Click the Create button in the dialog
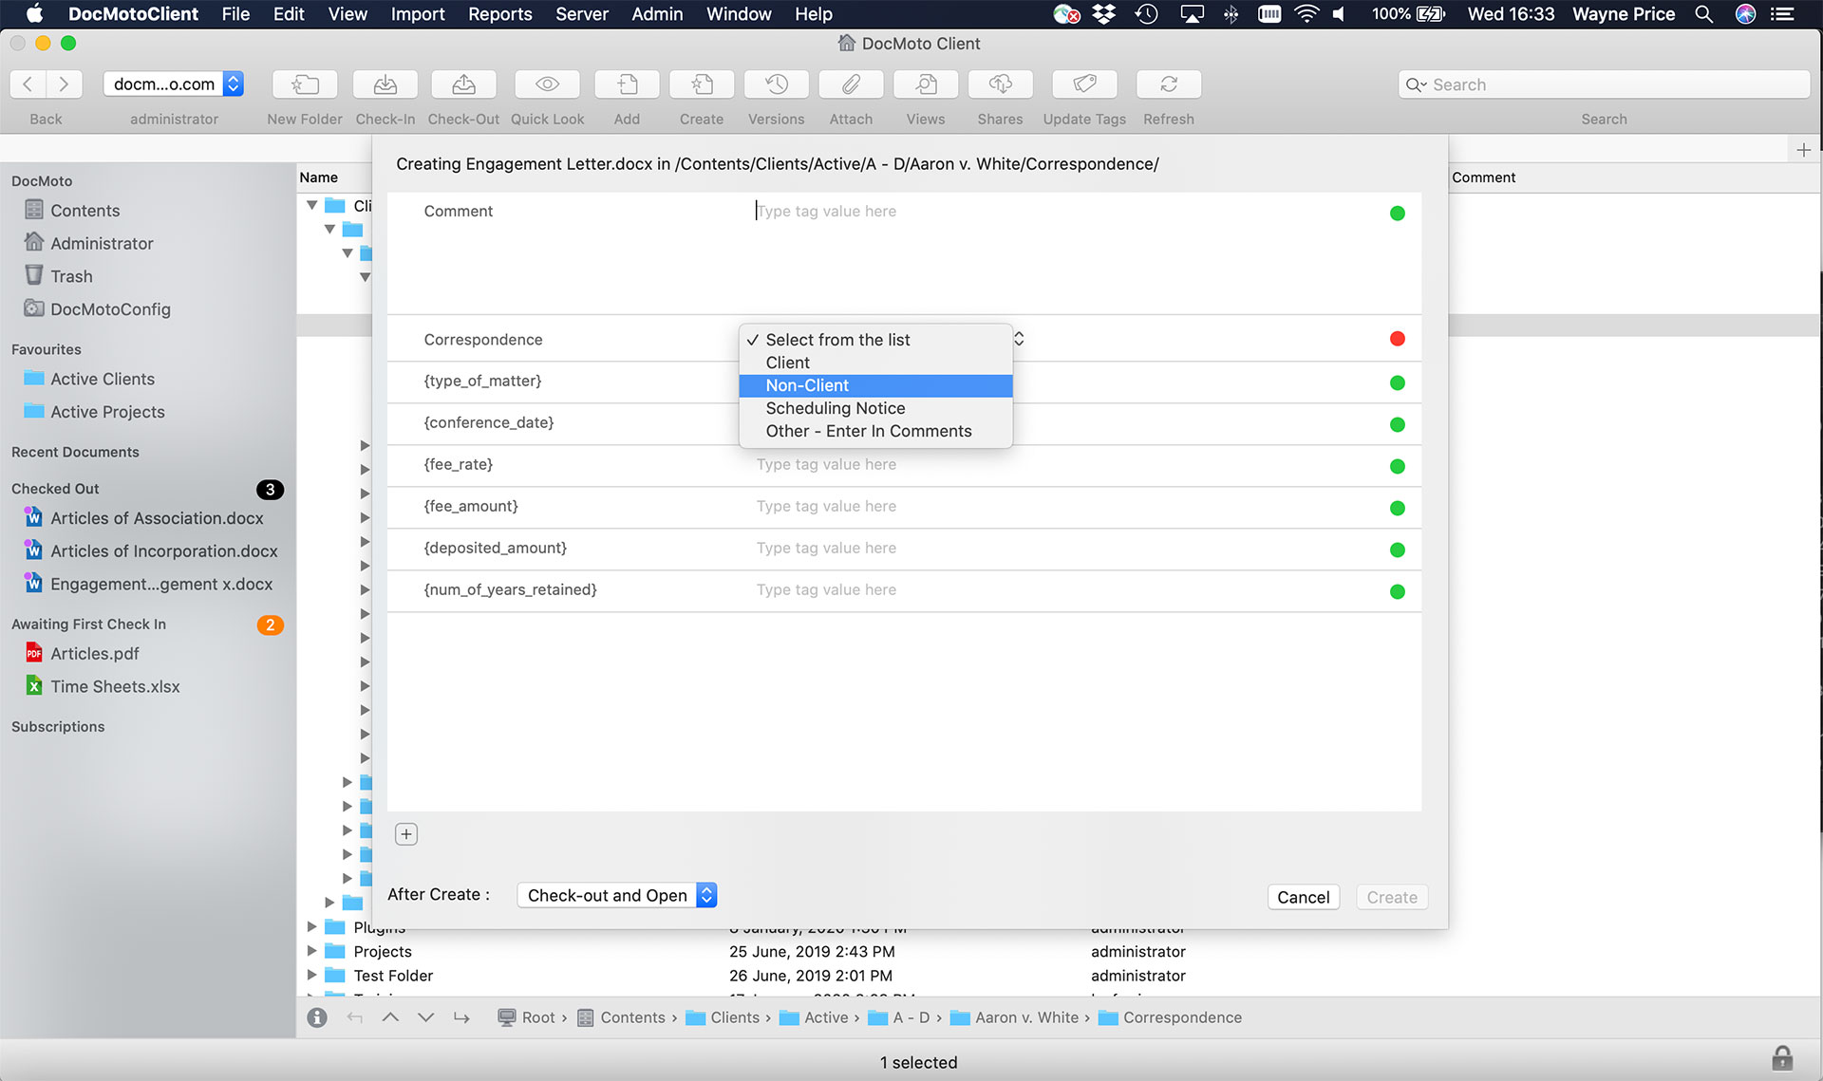Screen dimensions: 1823x1081 [1392, 897]
